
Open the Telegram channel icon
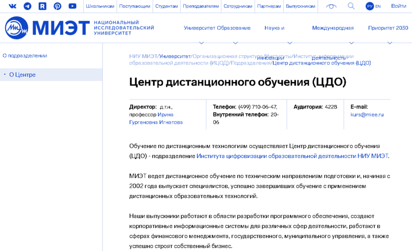tap(27, 6)
